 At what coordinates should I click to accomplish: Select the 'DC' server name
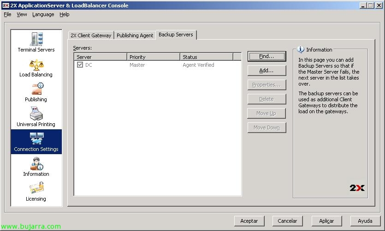click(x=89, y=65)
